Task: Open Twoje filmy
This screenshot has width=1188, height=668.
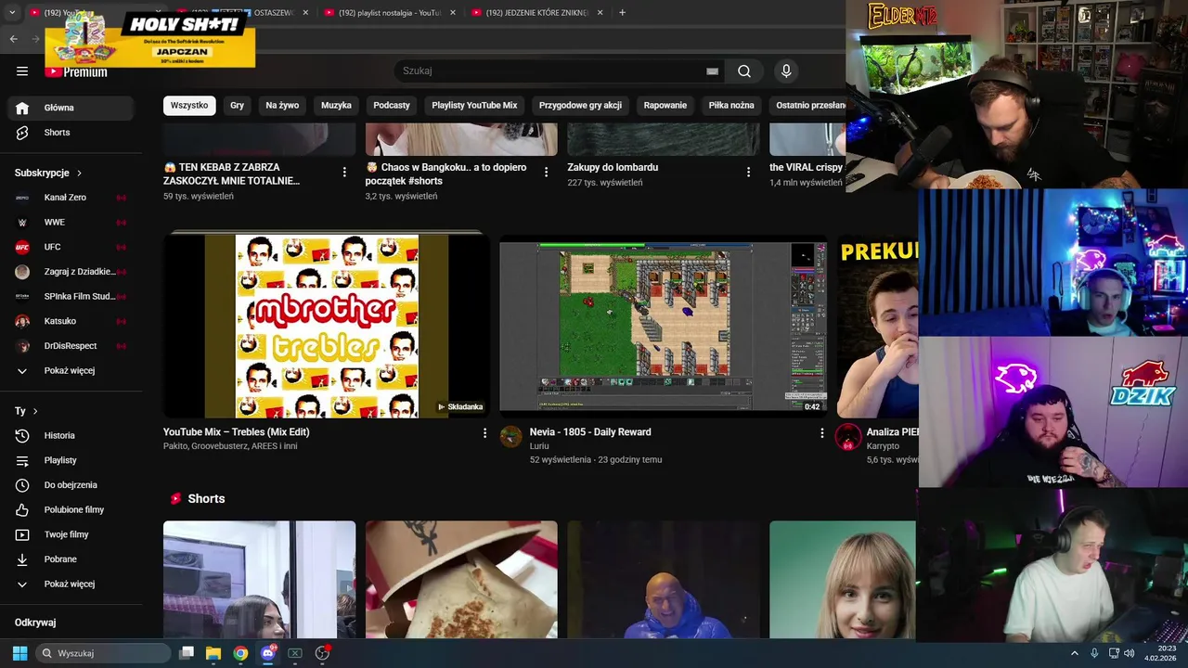Action: click(71, 534)
